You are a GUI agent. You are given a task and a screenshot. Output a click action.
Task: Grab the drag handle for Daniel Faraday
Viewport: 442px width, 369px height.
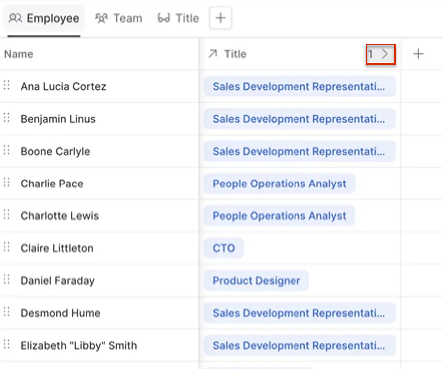7,279
